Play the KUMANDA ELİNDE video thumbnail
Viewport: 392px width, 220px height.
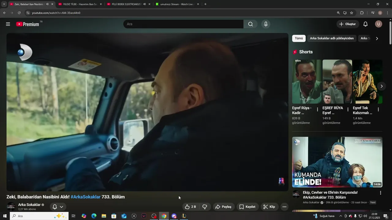(x=337, y=162)
